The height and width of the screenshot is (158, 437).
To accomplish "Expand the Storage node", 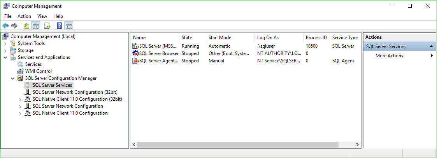I will (x=5, y=50).
